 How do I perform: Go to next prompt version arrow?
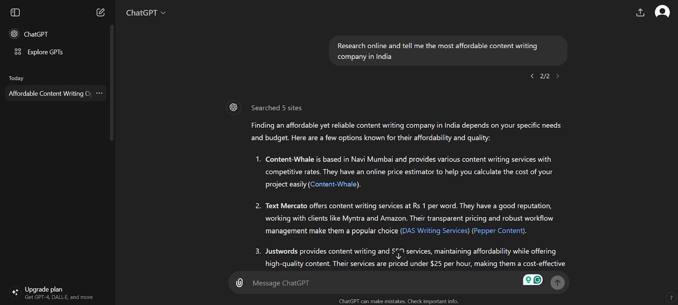[558, 76]
